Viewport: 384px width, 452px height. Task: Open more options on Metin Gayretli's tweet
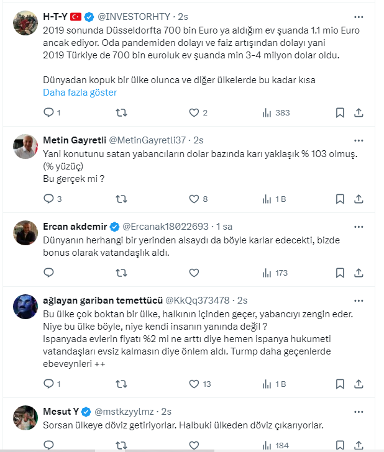[x=359, y=140]
